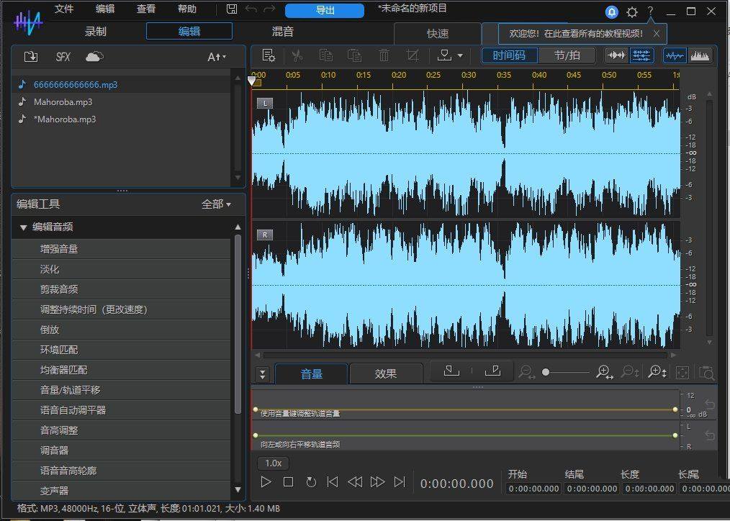This screenshot has width=730, height=521.
Task: Click the import media file icon
Action: click(x=31, y=56)
